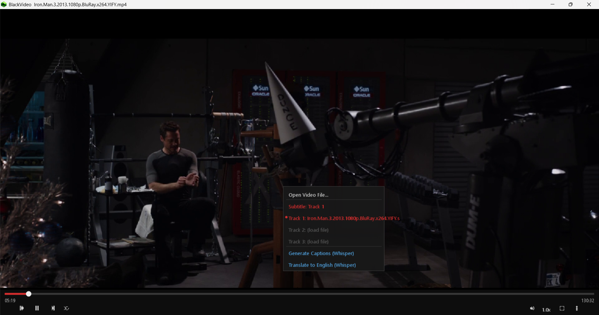Click the green BlackVideo app icon
The width and height of the screenshot is (599, 315).
4,4
